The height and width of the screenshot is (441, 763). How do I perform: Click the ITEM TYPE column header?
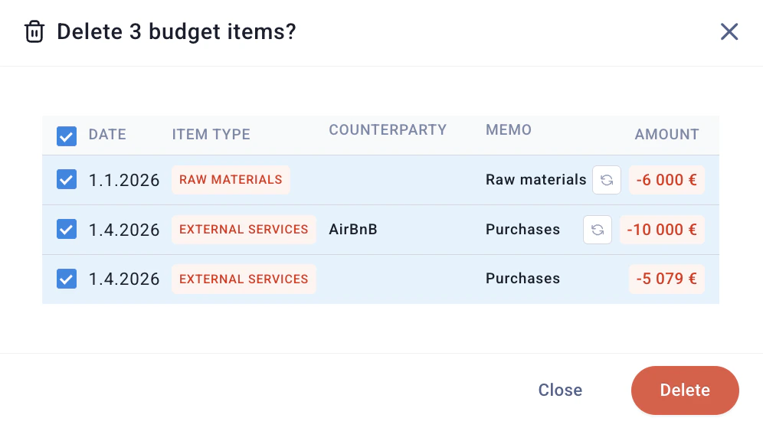point(211,135)
